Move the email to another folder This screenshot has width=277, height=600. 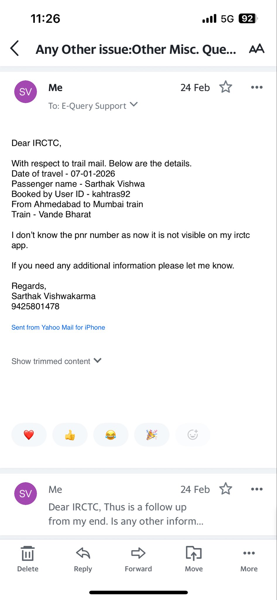point(194,559)
